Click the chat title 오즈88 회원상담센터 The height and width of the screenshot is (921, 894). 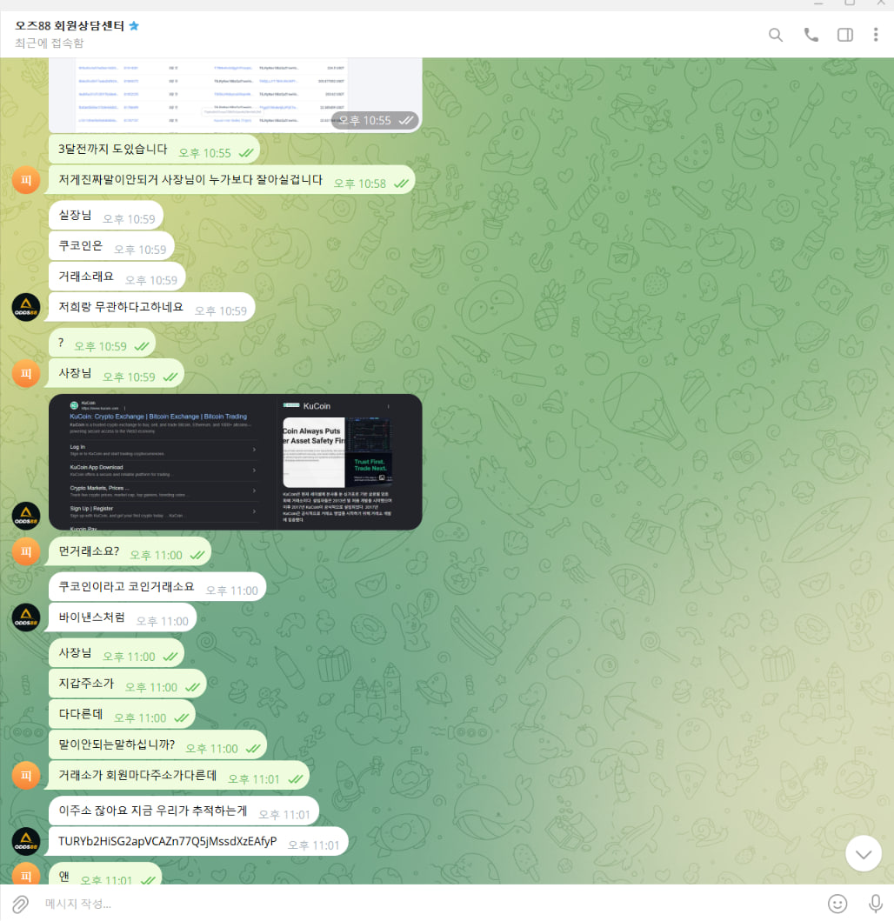[x=70, y=26]
